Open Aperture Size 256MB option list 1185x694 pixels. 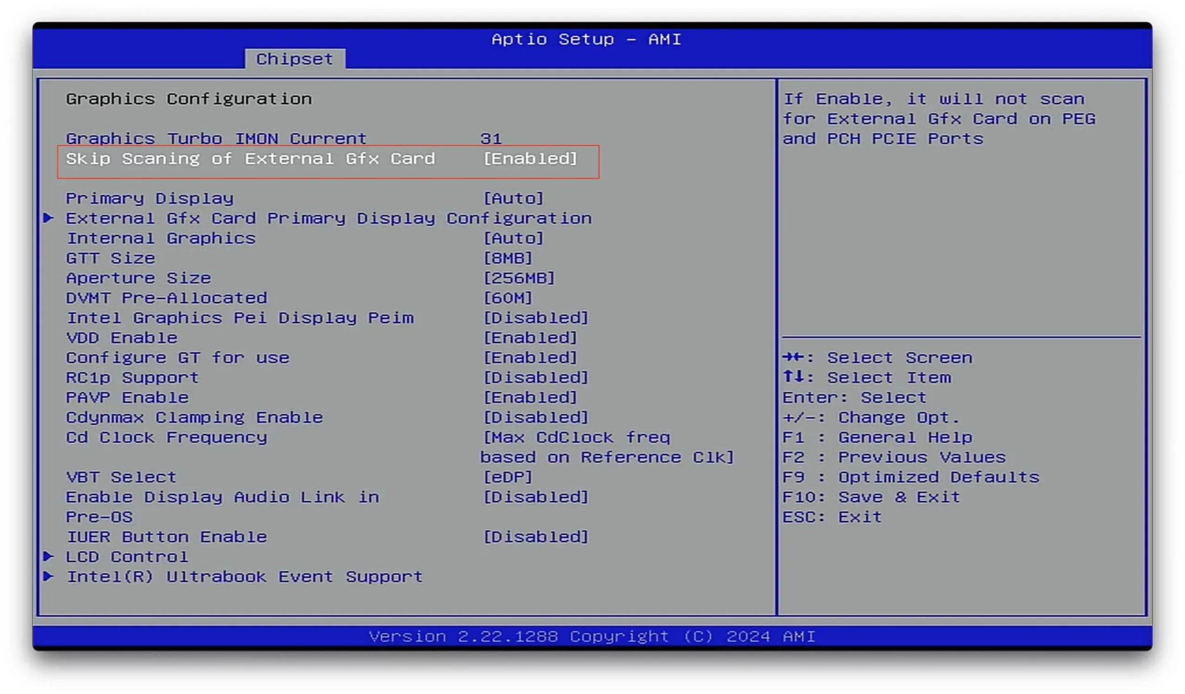tap(519, 278)
